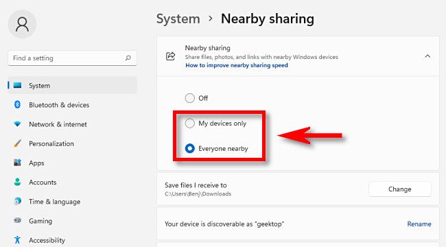Click the Bluetooth icon in sidebar
The height and width of the screenshot is (247, 446).
point(17,104)
